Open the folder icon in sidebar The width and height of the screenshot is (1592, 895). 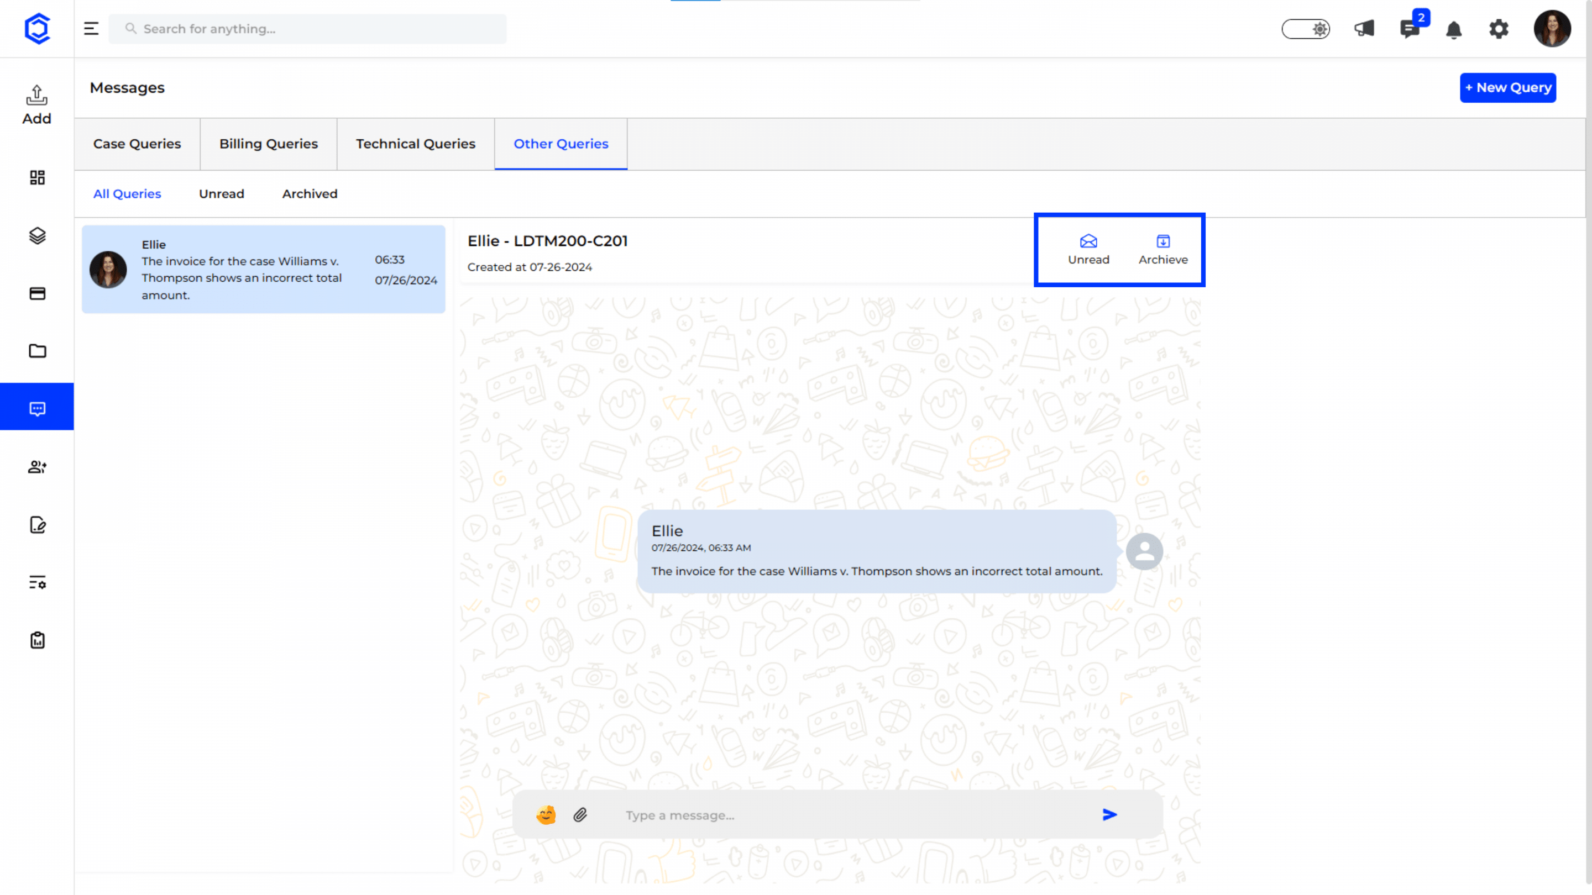[37, 351]
